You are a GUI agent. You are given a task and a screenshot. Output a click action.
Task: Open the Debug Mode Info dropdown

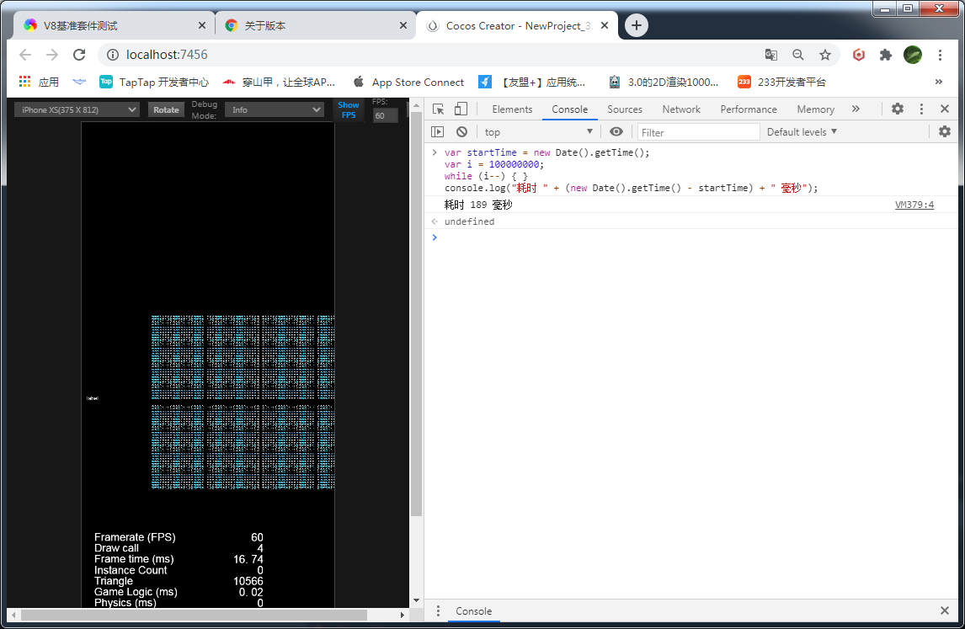(274, 110)
